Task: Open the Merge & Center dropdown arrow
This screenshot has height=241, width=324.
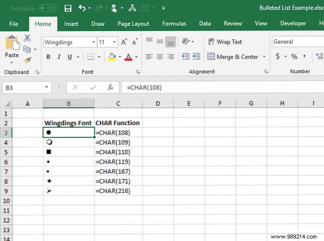Action: tap(264, 56)
